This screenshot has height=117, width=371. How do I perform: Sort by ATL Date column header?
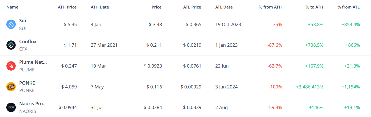(224, 7)
